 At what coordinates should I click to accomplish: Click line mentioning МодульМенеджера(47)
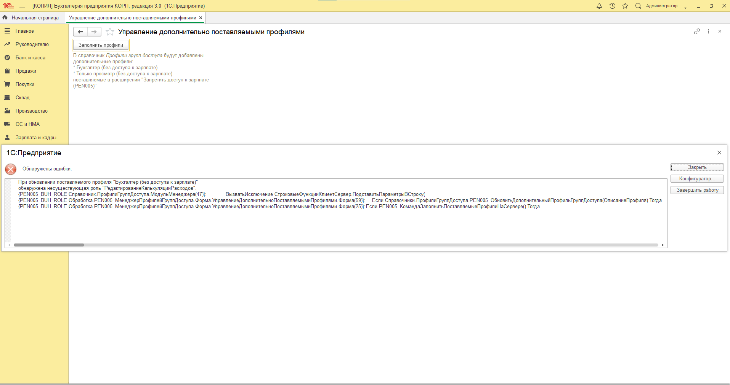point(221,194)
